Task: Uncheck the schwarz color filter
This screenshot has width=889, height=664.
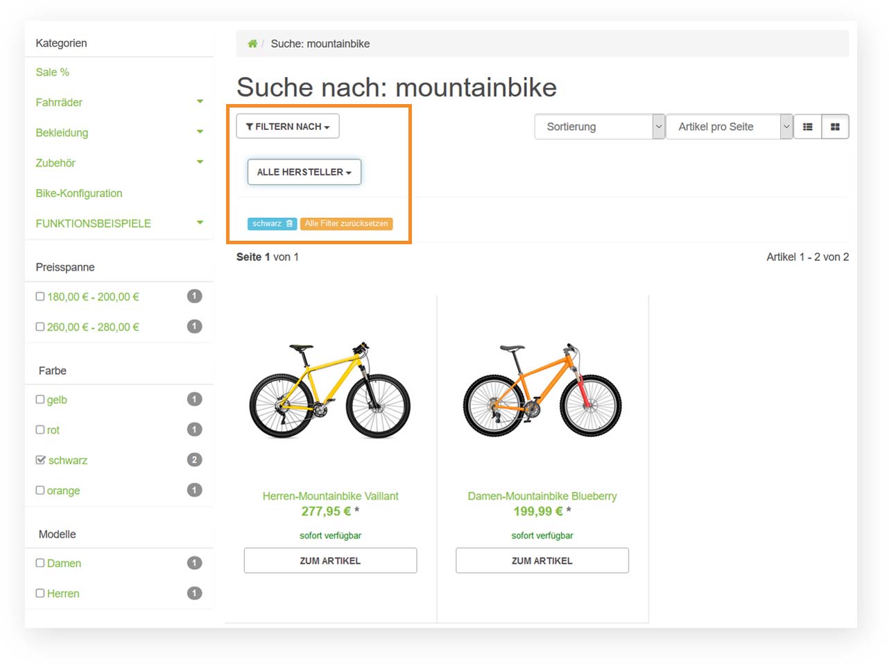Action: 40,460
